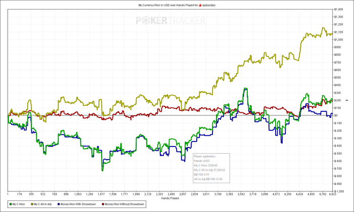354x212 pixels.
Task: Select the "Money Won Without Showdown" legend label
Action: 124,204
